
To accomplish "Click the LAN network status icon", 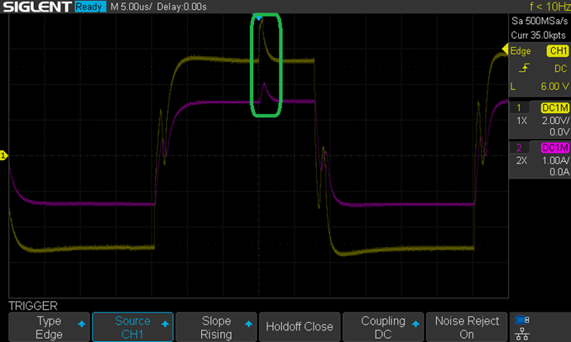I will click(522, 334).
